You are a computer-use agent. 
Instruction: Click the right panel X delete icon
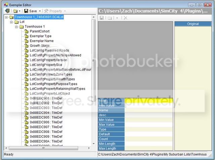[x=125, y=18]
